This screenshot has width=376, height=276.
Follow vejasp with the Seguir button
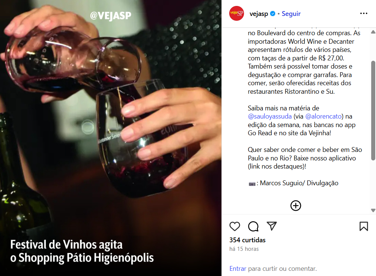point(291,14)
